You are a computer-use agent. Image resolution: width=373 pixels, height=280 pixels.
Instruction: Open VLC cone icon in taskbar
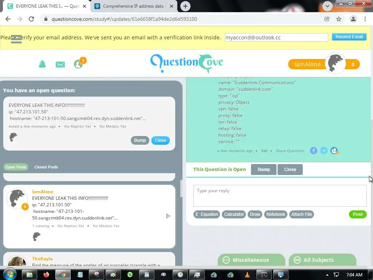247,275
